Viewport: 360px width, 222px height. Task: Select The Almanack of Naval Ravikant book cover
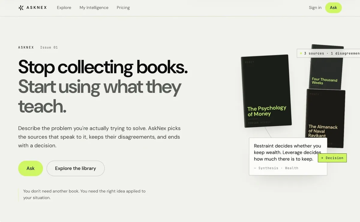pyautogui.click(x=325, y=118)
